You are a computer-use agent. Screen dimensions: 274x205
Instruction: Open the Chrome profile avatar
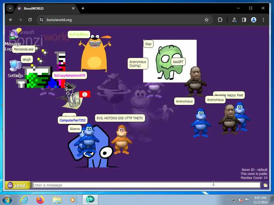pyautogui.click(x=254, y=20)
